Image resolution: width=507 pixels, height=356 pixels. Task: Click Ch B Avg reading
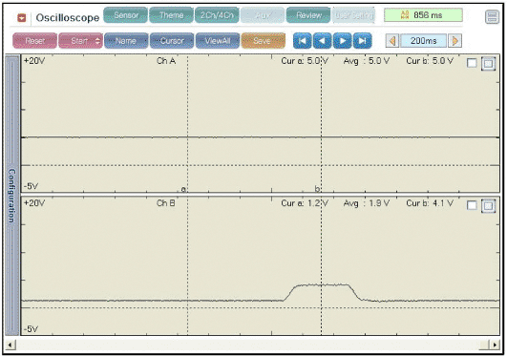pos(367,203)
